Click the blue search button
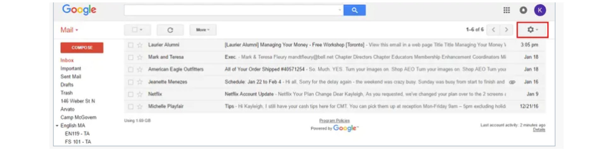This screenshot has height=154, width=605. pos(354,10)
